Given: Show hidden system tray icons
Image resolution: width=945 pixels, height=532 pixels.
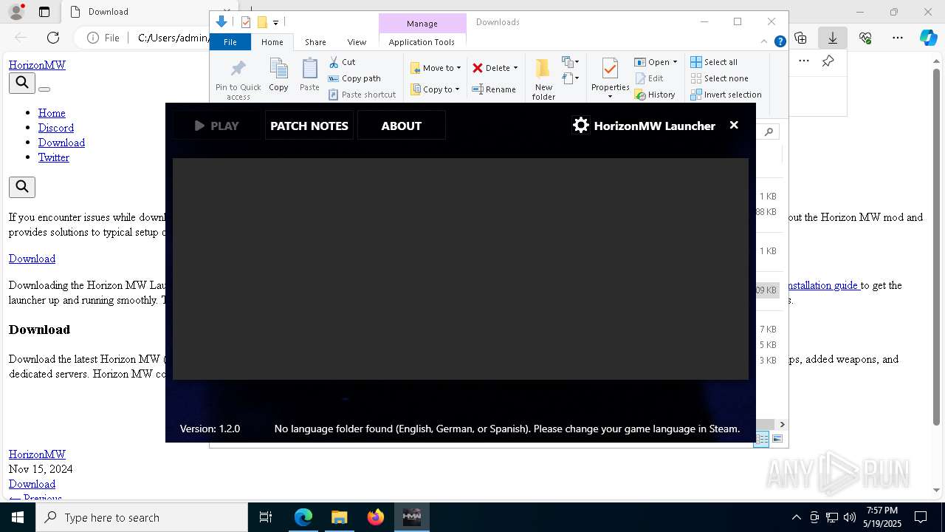Looking at the screenshot, I should [x=796, y=517].
